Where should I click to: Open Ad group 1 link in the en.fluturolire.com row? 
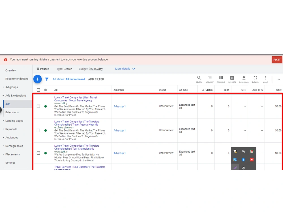119,131
